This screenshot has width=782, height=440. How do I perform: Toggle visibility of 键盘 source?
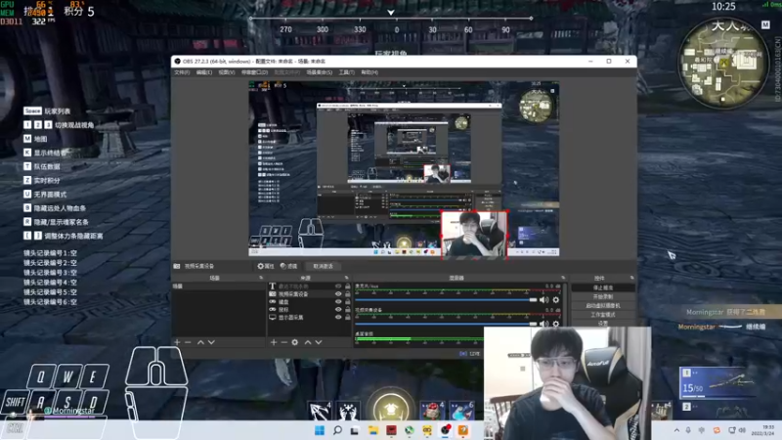338,302
